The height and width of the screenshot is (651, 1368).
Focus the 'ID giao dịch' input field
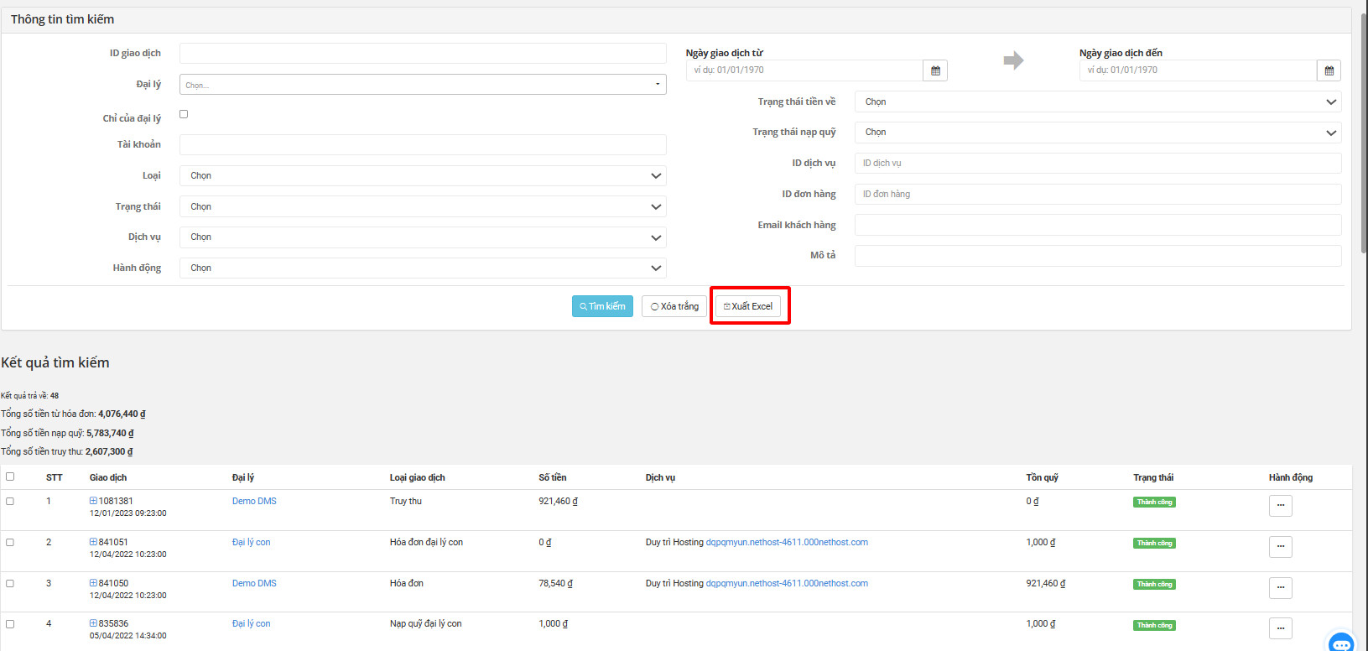click(x=423, y=54)
